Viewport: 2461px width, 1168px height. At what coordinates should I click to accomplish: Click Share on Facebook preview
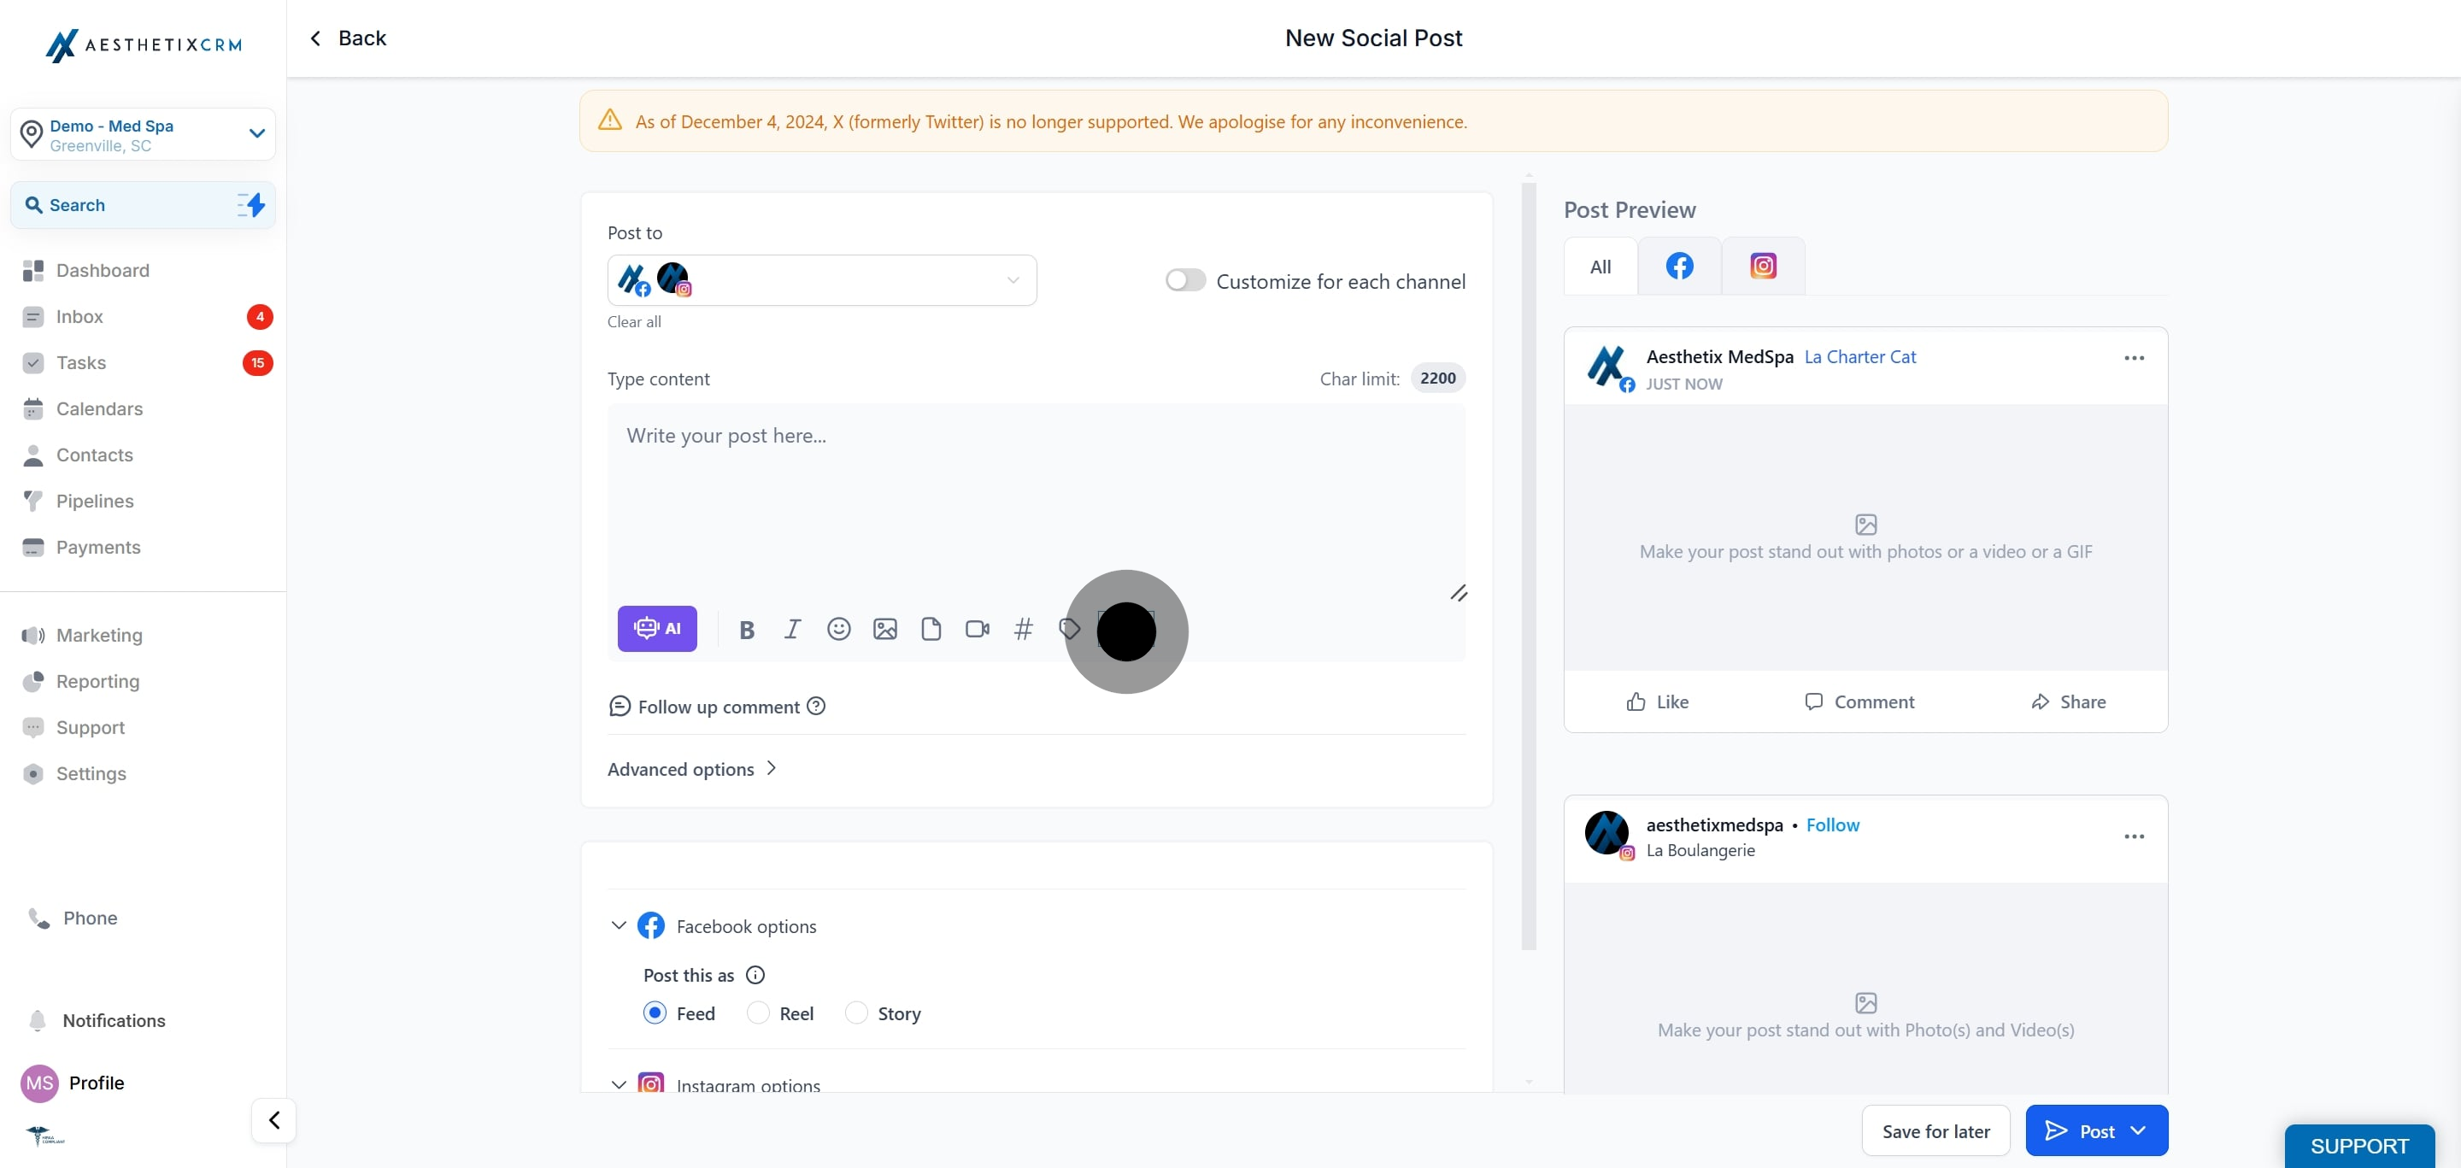pos(2067,701)
